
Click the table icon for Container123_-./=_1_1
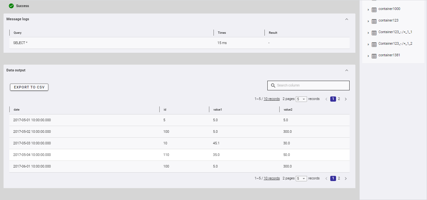374,33
